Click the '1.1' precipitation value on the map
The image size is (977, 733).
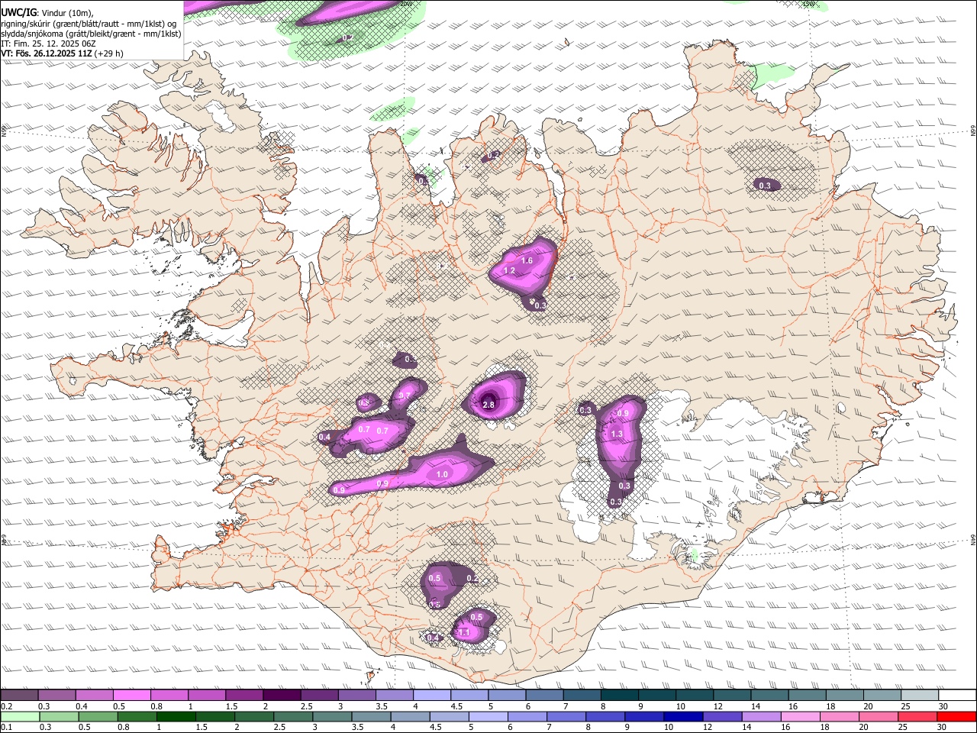coord(463,633)
